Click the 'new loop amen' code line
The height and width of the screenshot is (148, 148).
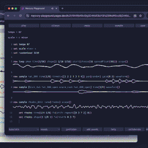tap(71, 62)
